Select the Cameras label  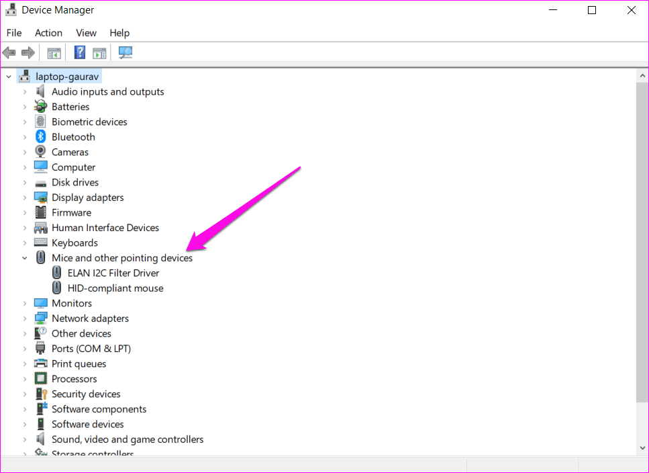pos(70,152)
